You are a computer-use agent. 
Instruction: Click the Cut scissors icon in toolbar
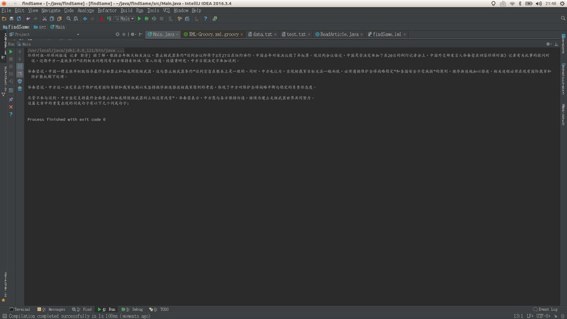(44, 19)
